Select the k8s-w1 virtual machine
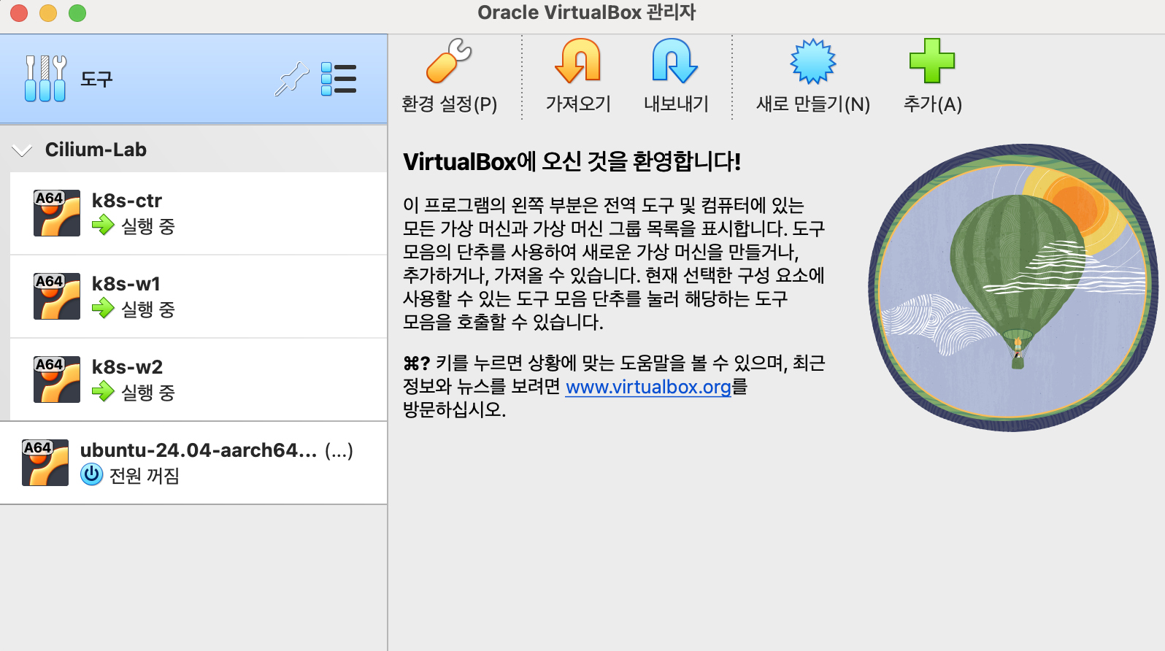 pos(199,296)
